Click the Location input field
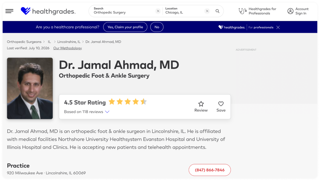 [184, 11]
